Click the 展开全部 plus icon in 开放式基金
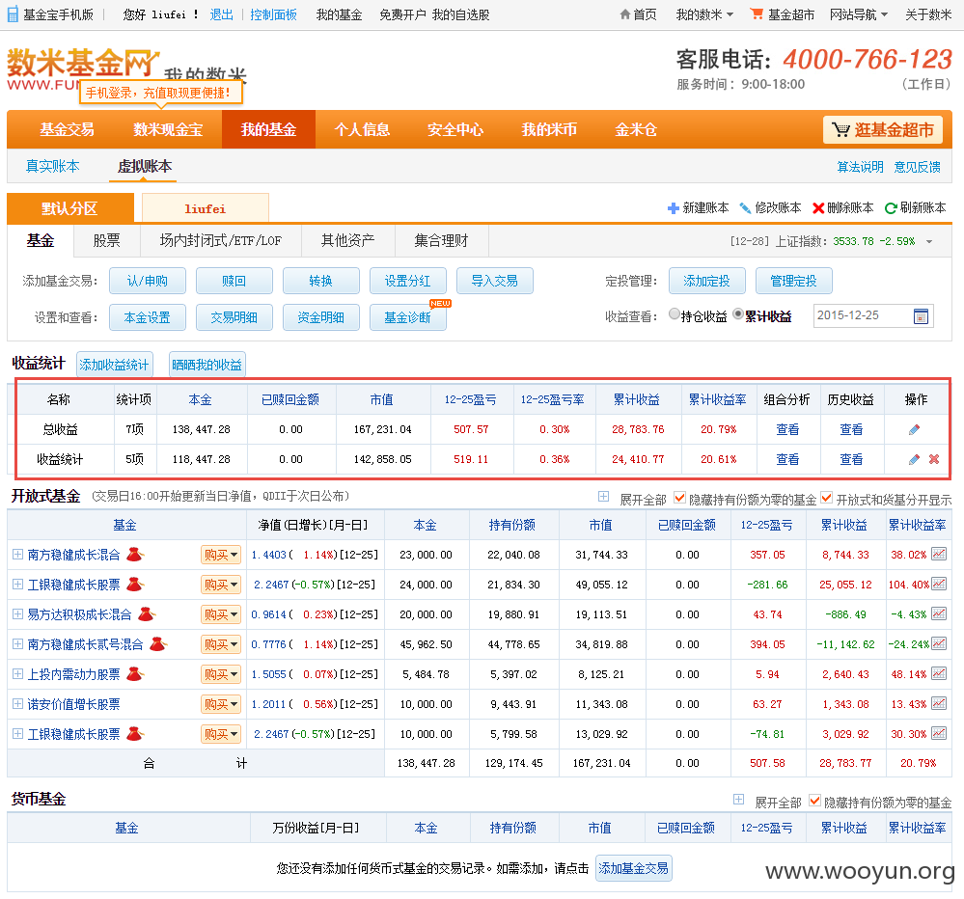 click(x=604, y=497)
